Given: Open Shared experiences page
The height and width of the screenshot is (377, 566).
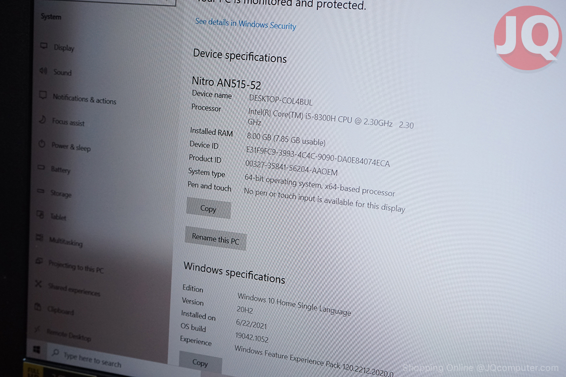Looking at the screenshot, I should pos(74,289).
